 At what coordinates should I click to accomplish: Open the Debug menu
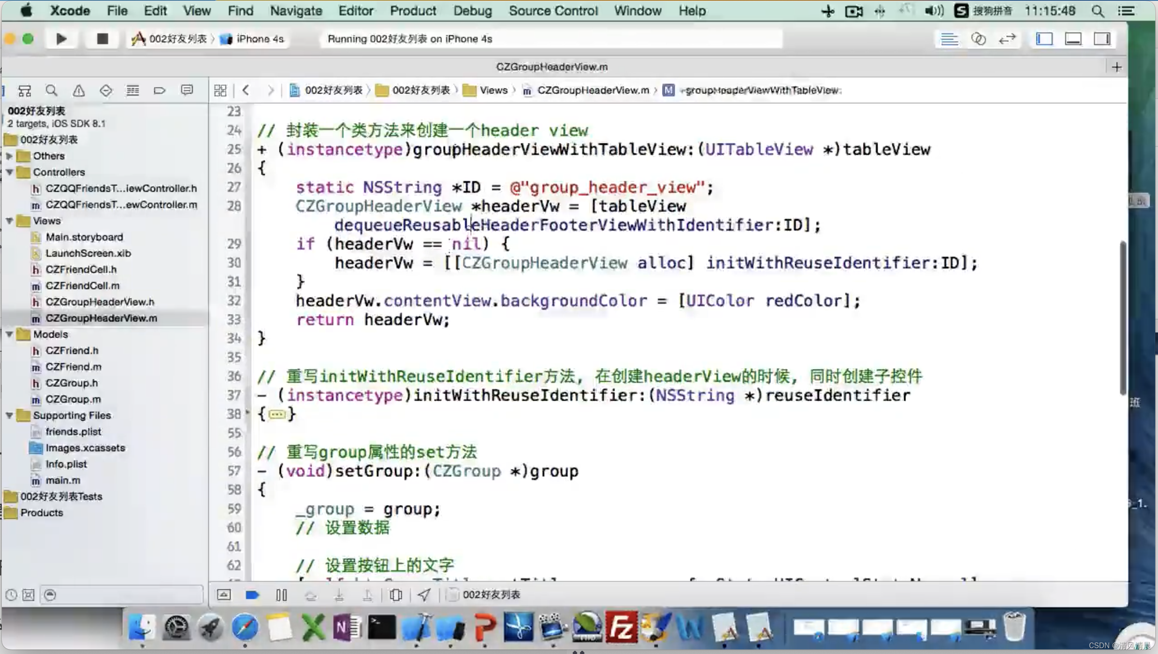tap(472, 10)
